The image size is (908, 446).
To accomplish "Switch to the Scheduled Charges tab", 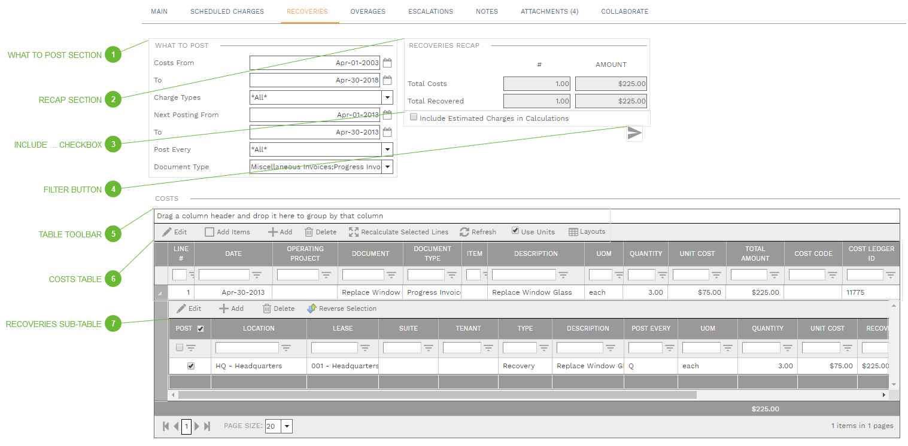I will (227, 11).
